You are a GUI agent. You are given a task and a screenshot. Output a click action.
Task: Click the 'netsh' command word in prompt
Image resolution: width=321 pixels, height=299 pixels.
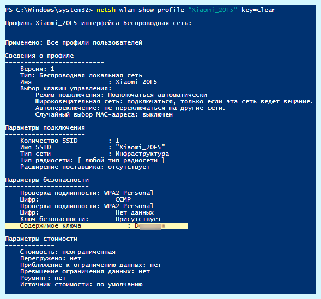pyautogui.click(x=106, y=10)
